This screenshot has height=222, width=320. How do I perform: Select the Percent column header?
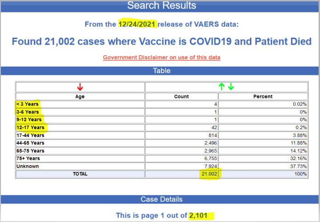pyautogui.click(x=262, y=97)
